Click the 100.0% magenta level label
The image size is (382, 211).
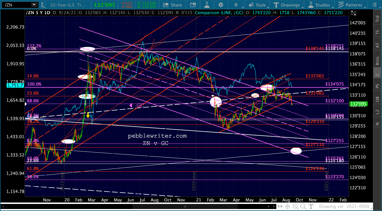[34, 84]
